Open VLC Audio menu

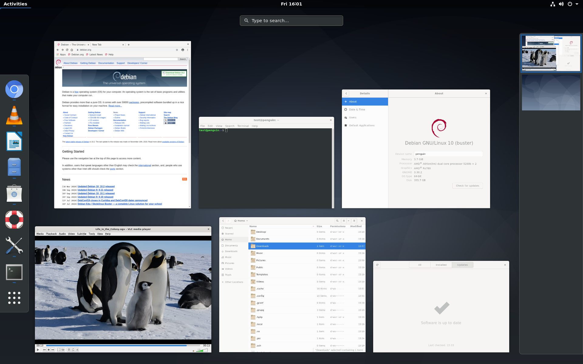(x=62, y=234)
